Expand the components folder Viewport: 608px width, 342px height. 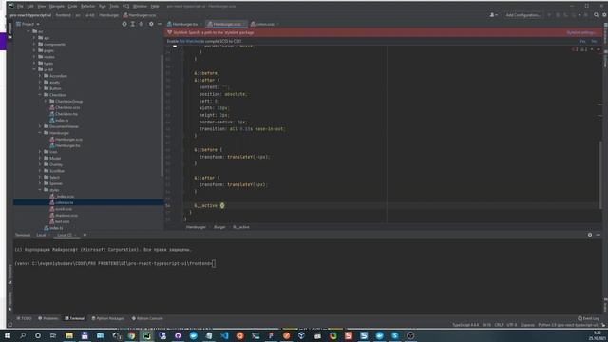[34, 45]
